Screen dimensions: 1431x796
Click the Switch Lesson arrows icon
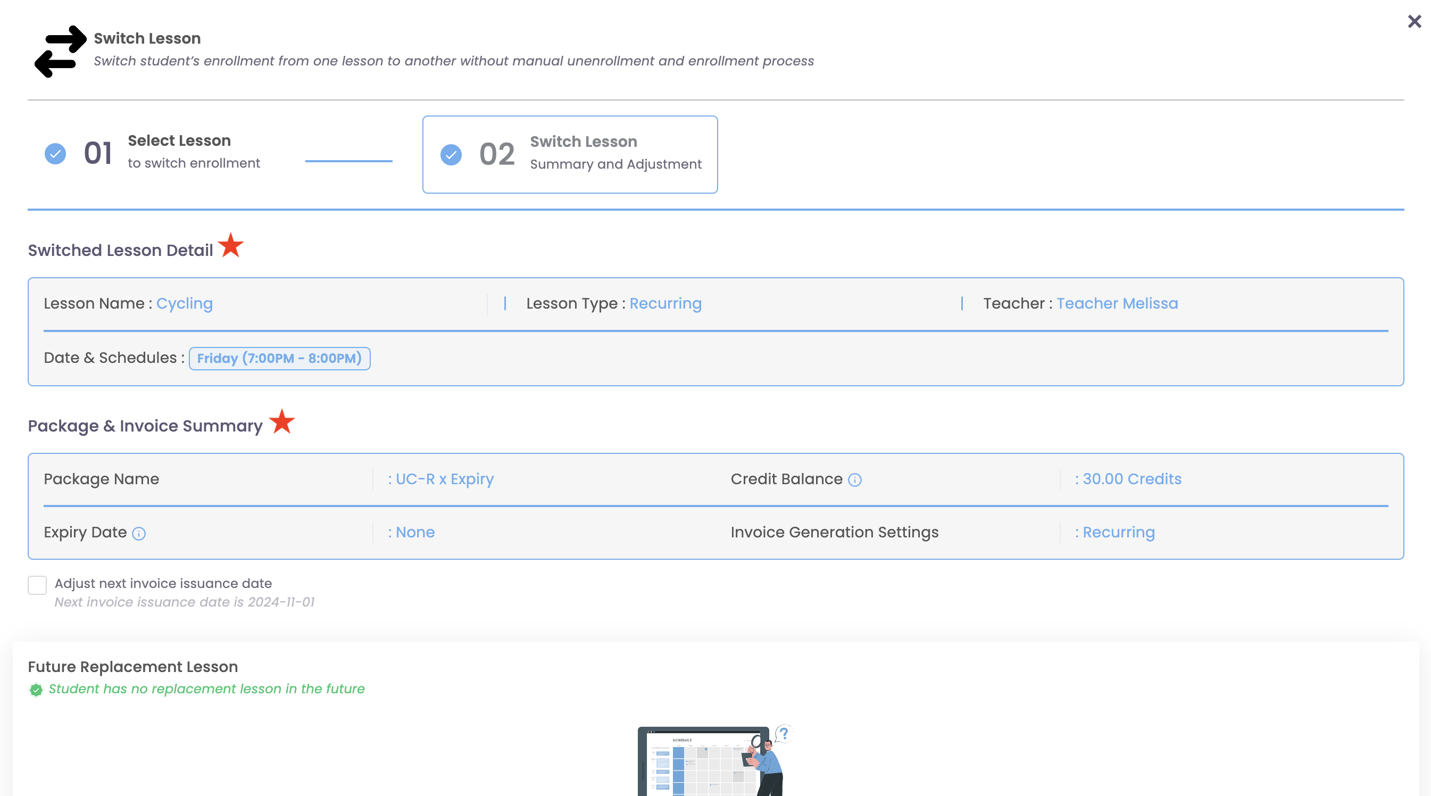(60, 51)
